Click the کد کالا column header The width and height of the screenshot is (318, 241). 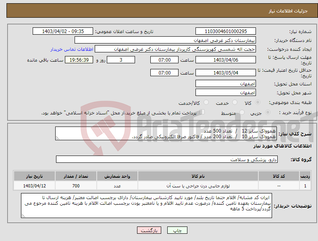pos(279,176)
